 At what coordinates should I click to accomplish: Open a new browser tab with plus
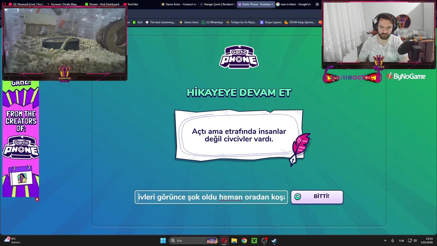[317, 4]
